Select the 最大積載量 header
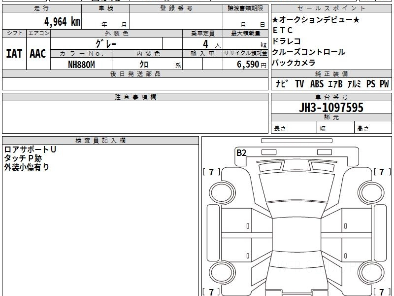The image size is (394, 296). coord(246,33)
